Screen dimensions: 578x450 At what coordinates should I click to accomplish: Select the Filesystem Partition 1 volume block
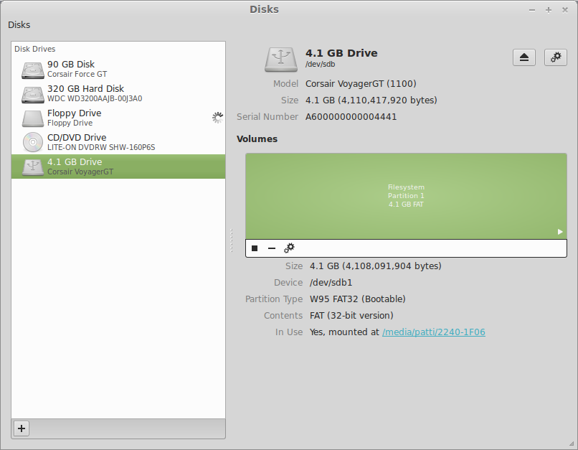406,196
